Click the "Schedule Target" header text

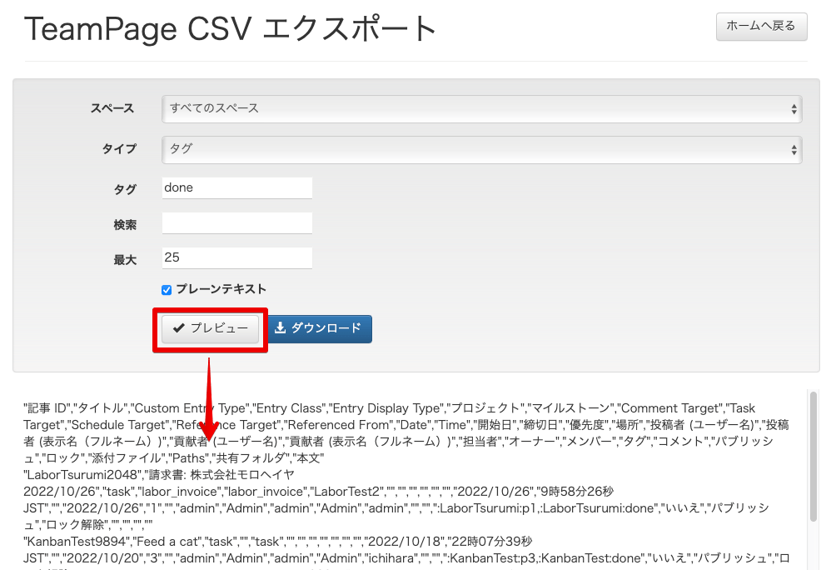click(117, 425)
